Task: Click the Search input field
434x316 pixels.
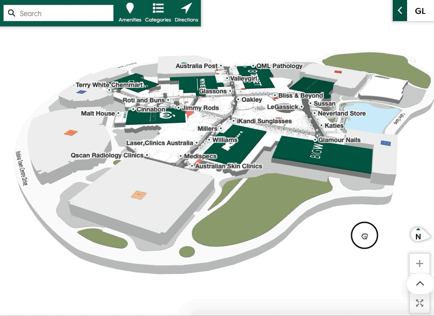Action: (x=58, y=13)
